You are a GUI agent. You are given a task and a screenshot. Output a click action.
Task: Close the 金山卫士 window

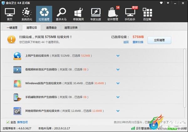(183, 3)
